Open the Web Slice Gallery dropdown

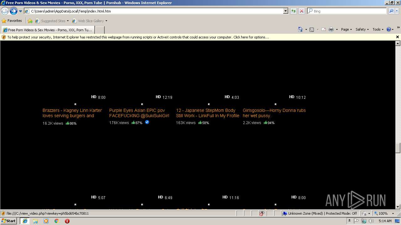[90, 21]
